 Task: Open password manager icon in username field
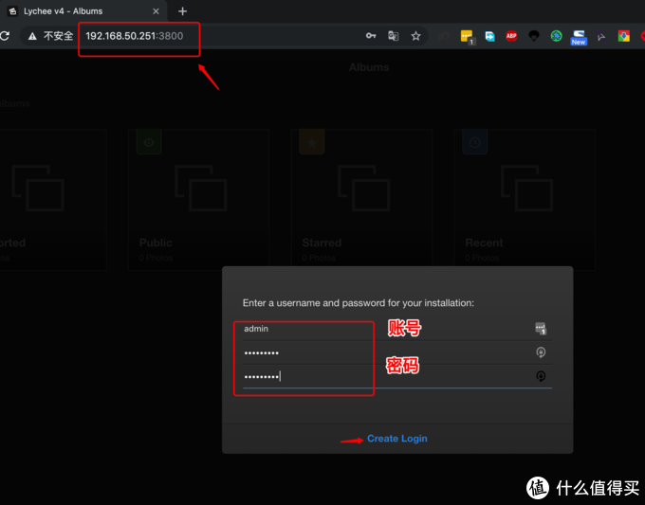(541, 329)
